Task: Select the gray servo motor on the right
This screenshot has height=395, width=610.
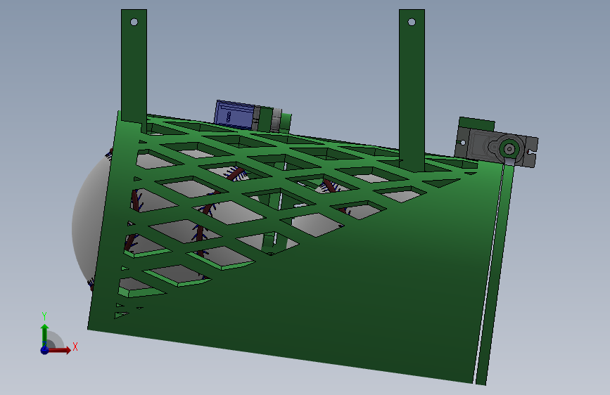Action: click(496, 147)
